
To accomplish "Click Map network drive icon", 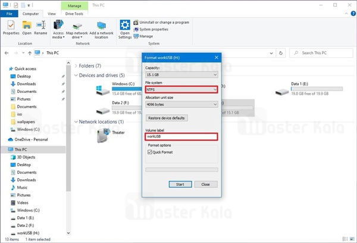I will (x=77, y=30).
